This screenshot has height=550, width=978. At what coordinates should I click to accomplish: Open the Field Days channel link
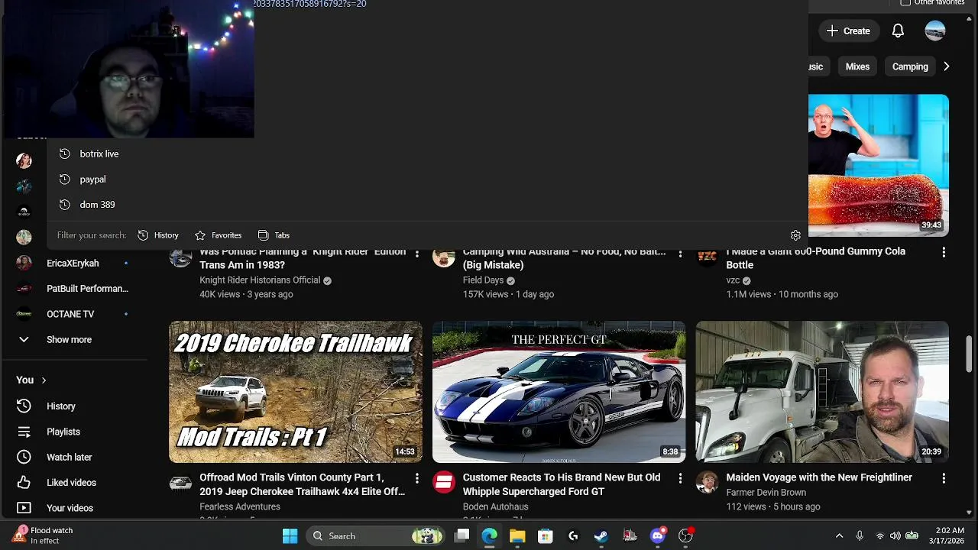[x=484, y=280]
